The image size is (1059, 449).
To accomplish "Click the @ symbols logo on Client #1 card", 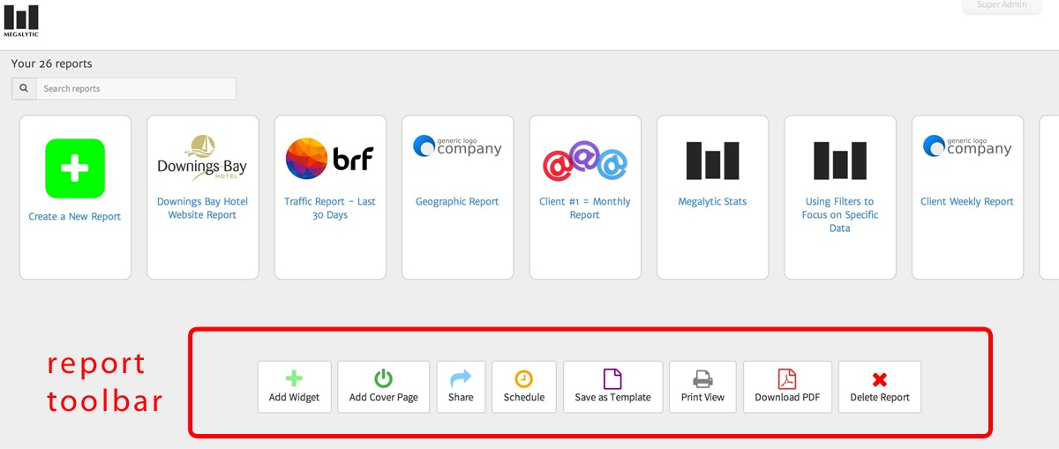I will 584,161.
